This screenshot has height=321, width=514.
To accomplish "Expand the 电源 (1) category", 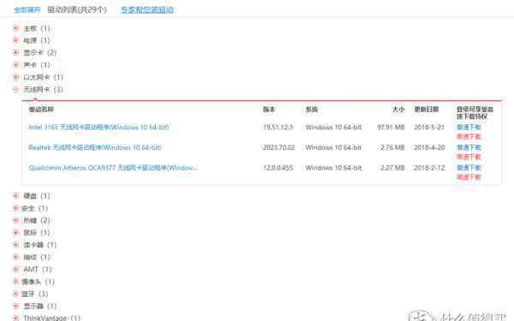I will tap(15, 40).
